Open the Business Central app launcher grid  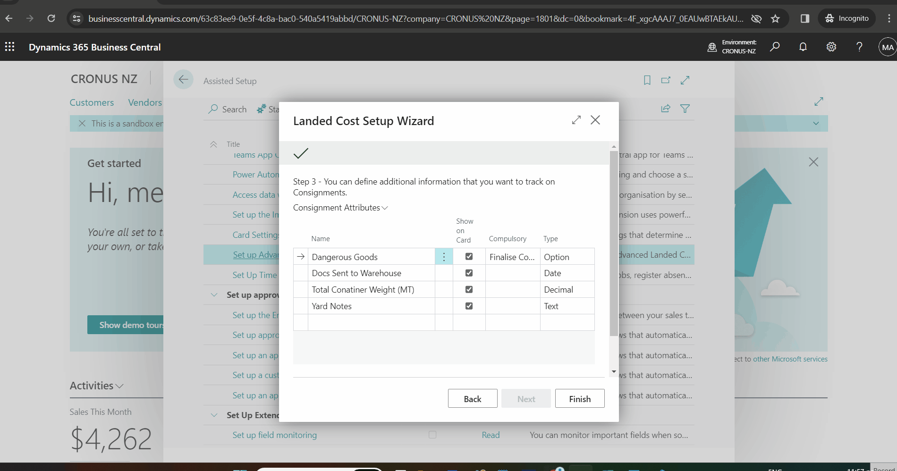9,47
